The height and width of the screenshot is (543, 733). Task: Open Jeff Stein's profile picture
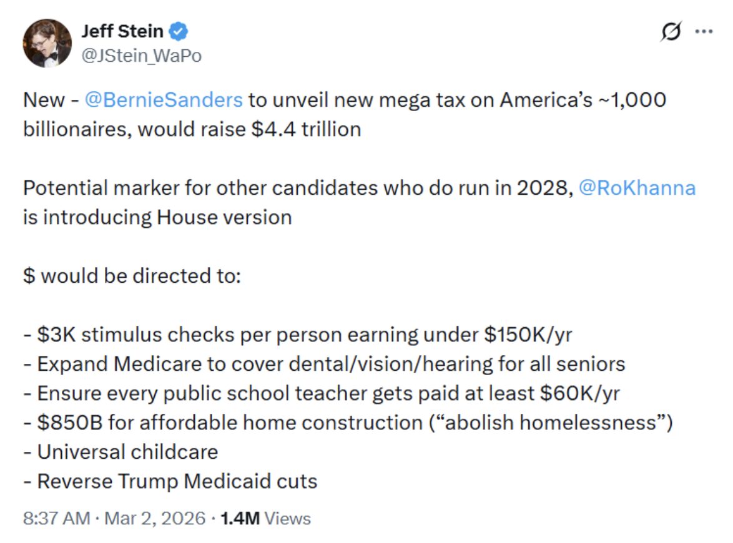[x=47, y=43]
